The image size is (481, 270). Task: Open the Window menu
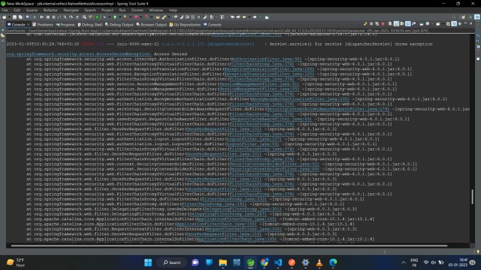click(156, 10)
